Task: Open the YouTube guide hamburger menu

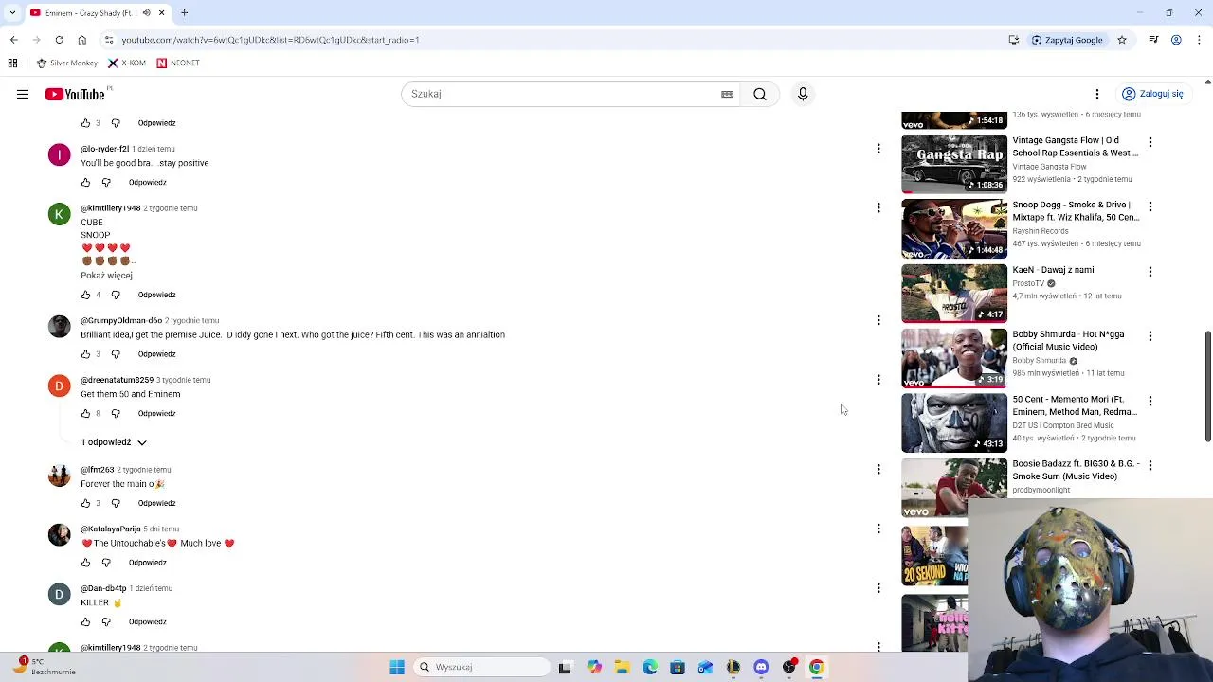Action: click(23, 94)
